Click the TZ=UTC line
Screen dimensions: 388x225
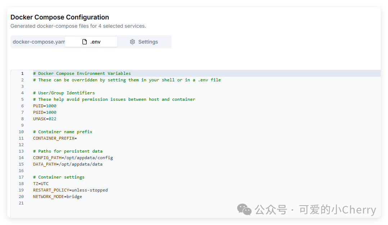(41, 184)
